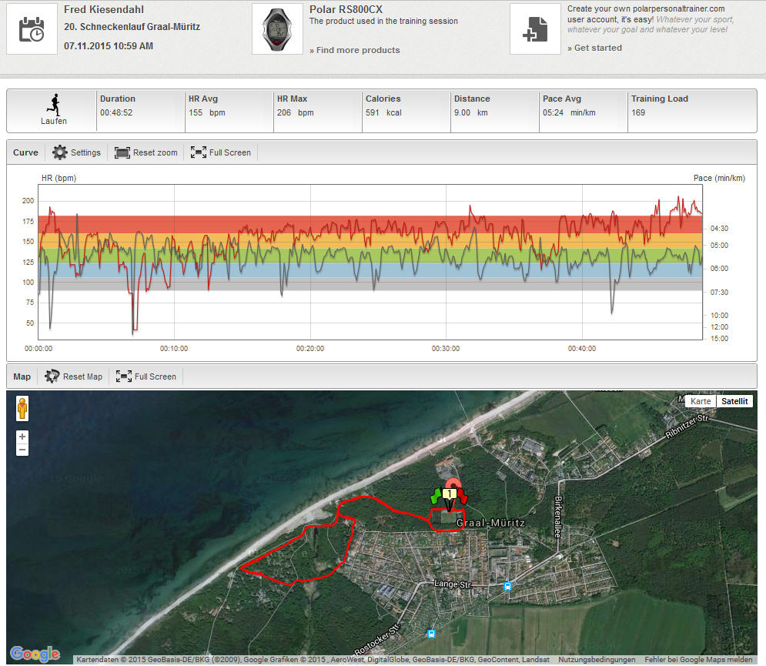The height and width of the screenshot is (666, 766).
Task: Switch the map to Satellit view
Action: tap(734, 401)
